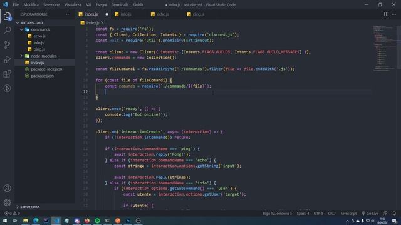Click Go Live in status bar
This screenshot has width=401, height=225.
[370, 214]
